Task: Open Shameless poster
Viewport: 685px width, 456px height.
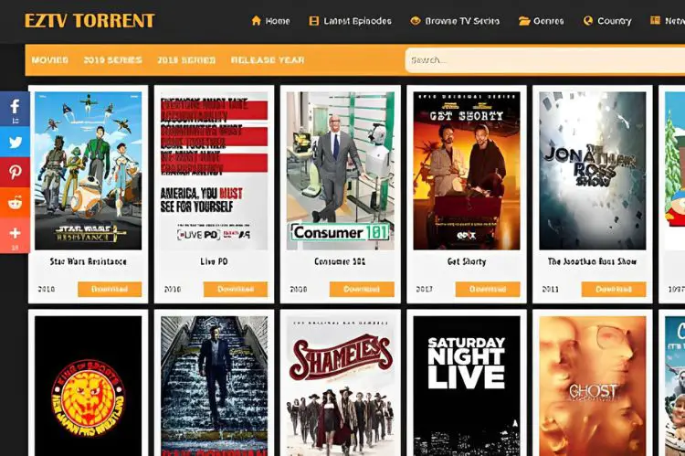Action: coord(341,386)
